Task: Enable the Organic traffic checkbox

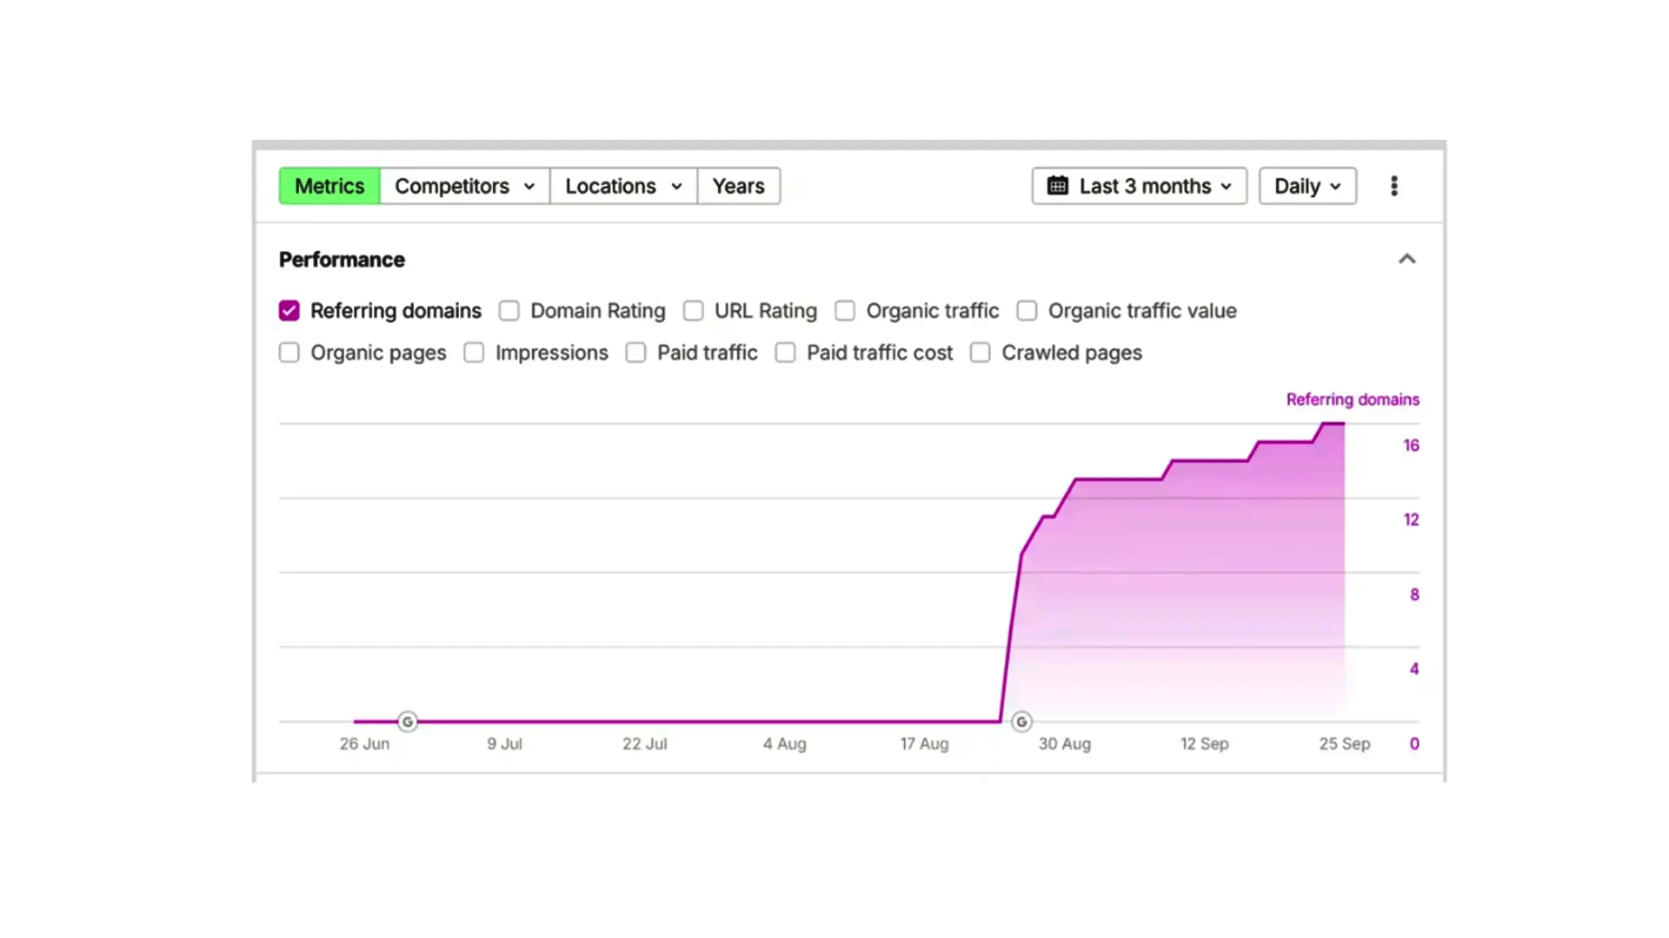Action: click(x=845, y=311)
